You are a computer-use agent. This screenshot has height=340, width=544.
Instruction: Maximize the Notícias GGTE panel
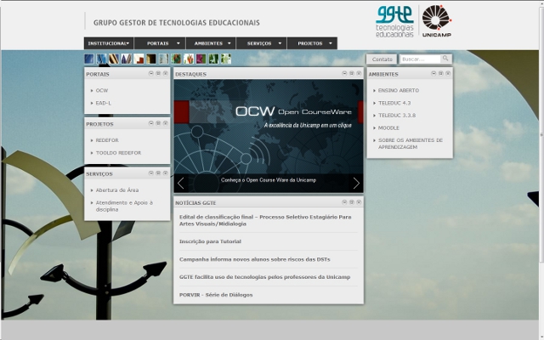[x=351, y=202]
